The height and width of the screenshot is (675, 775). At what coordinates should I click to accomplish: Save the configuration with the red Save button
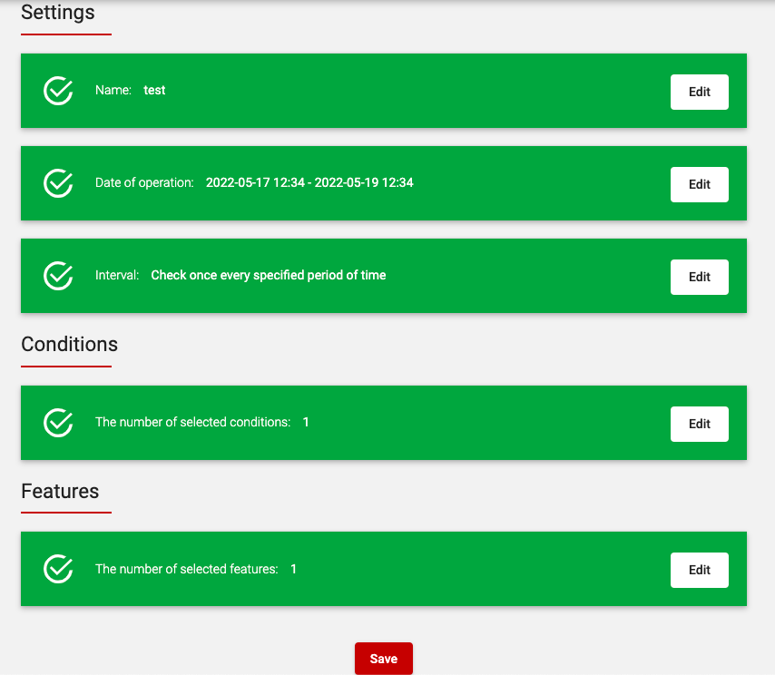384,659
